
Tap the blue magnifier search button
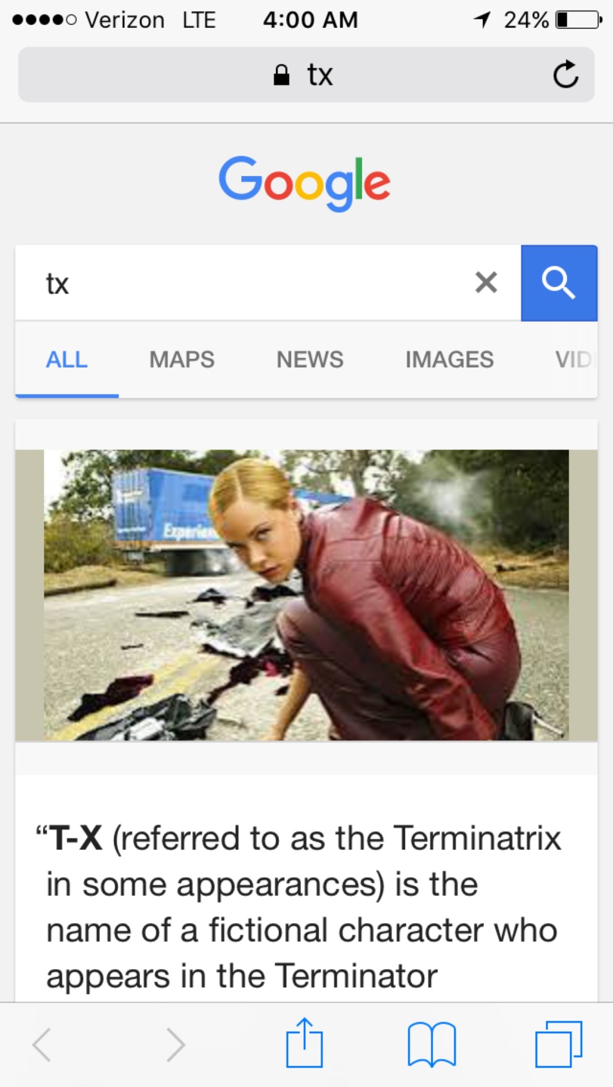click(x=559, y=283)
